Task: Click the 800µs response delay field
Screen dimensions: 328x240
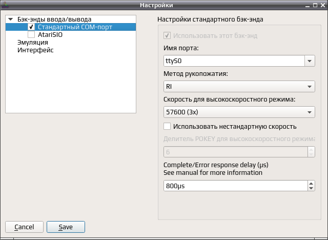Action: pyautogui.click(x=236, y=186)
